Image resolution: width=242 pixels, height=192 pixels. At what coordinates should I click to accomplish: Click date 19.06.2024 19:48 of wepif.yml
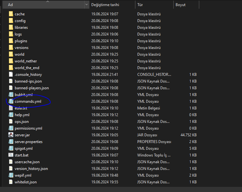pyautogui.click(x=105, y=175)
